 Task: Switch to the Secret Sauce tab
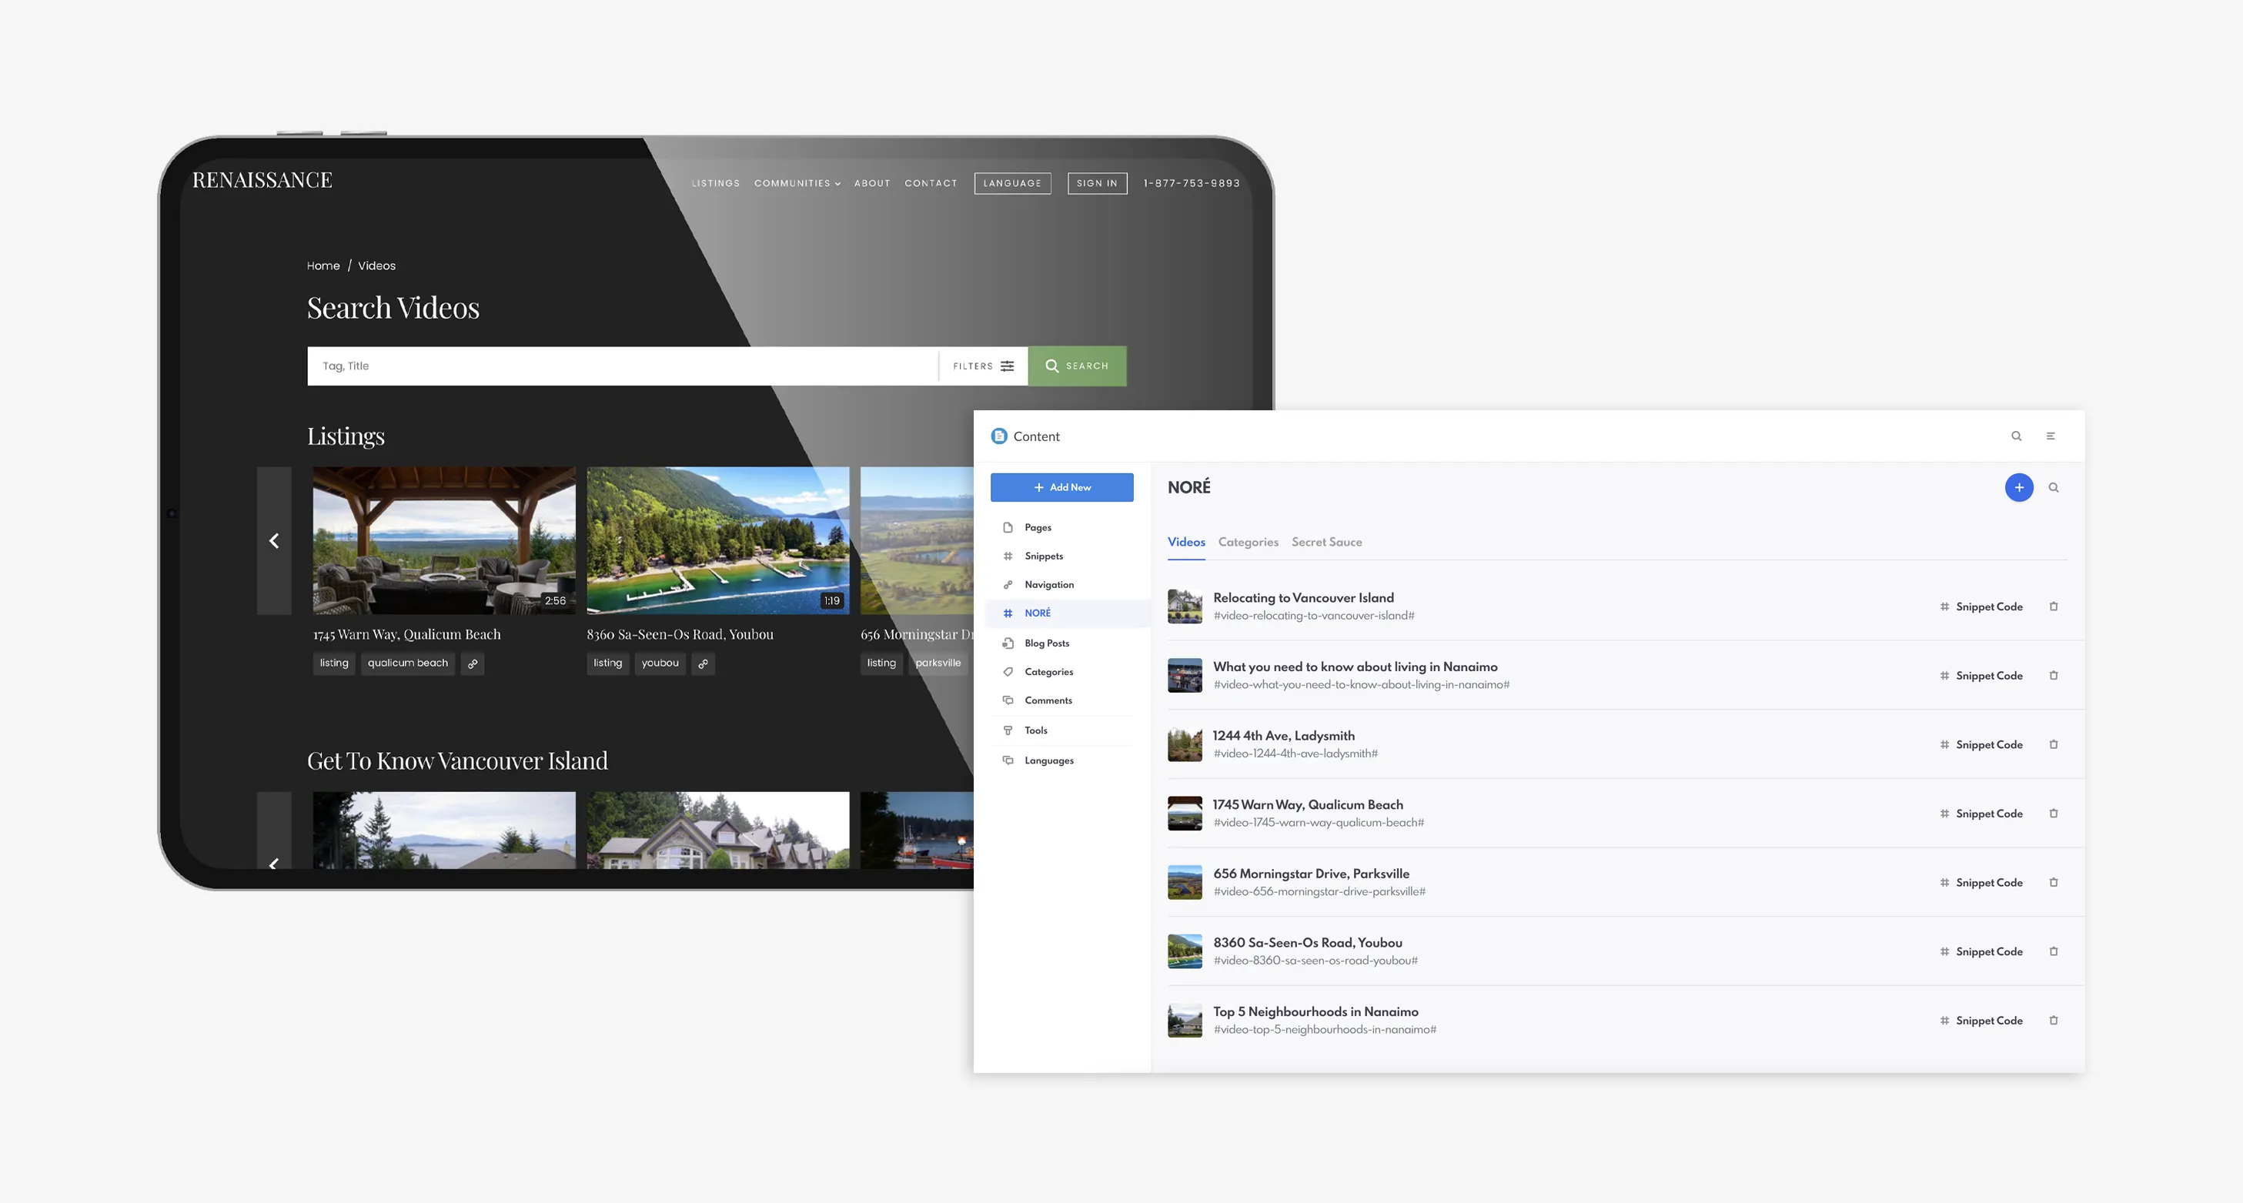click(x=1326, y=543)
